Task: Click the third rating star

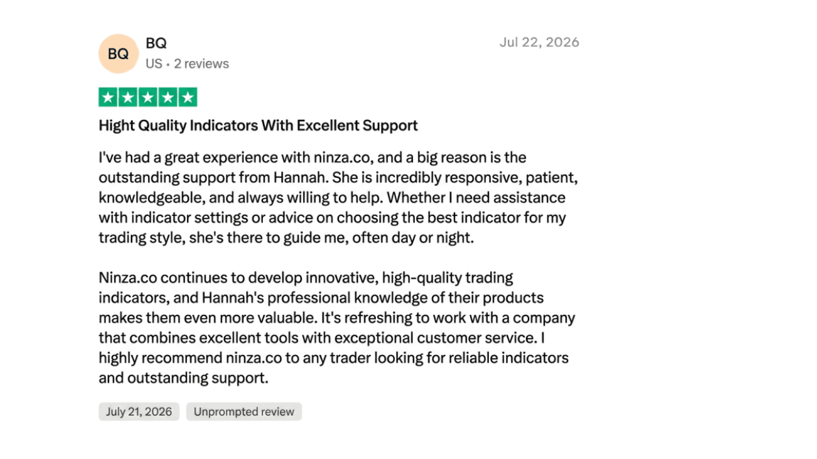Action: [148, 98]
